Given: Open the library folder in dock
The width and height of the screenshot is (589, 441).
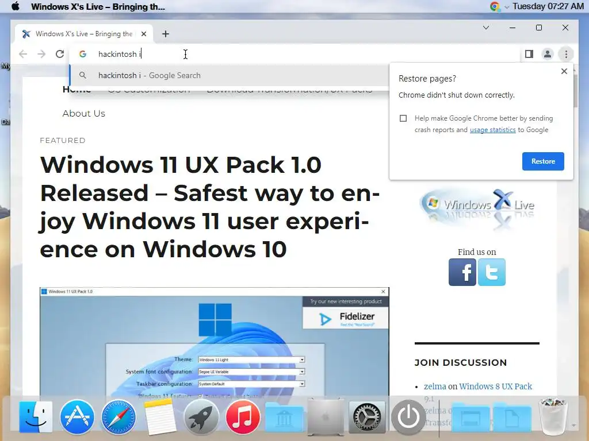Looking at the screenshot, I should (x=284, y=417).
